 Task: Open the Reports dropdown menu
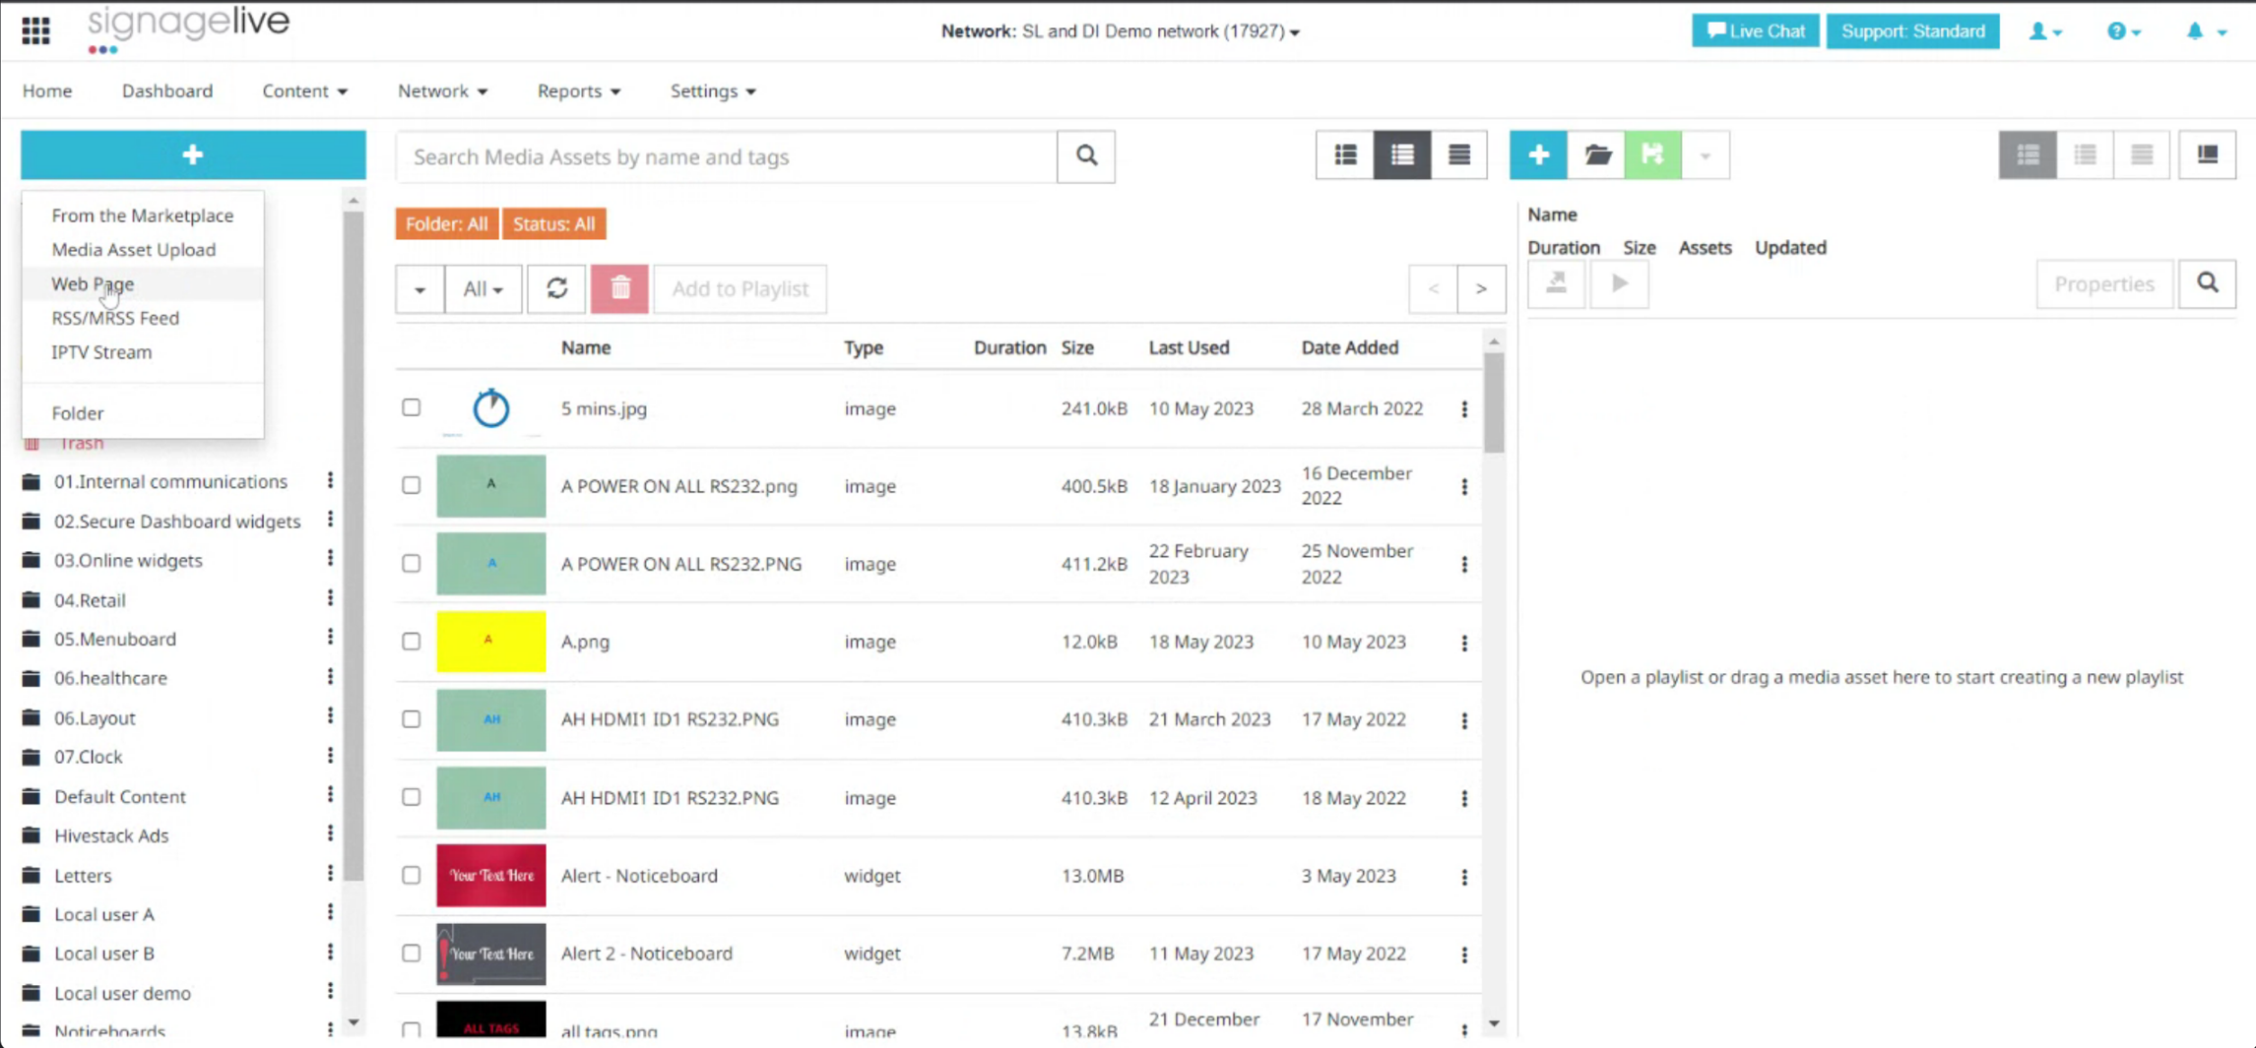(x=577, y=91)
